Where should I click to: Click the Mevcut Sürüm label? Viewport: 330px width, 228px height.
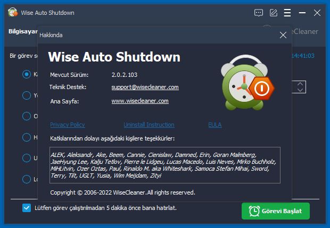click(x=69, y=75)
